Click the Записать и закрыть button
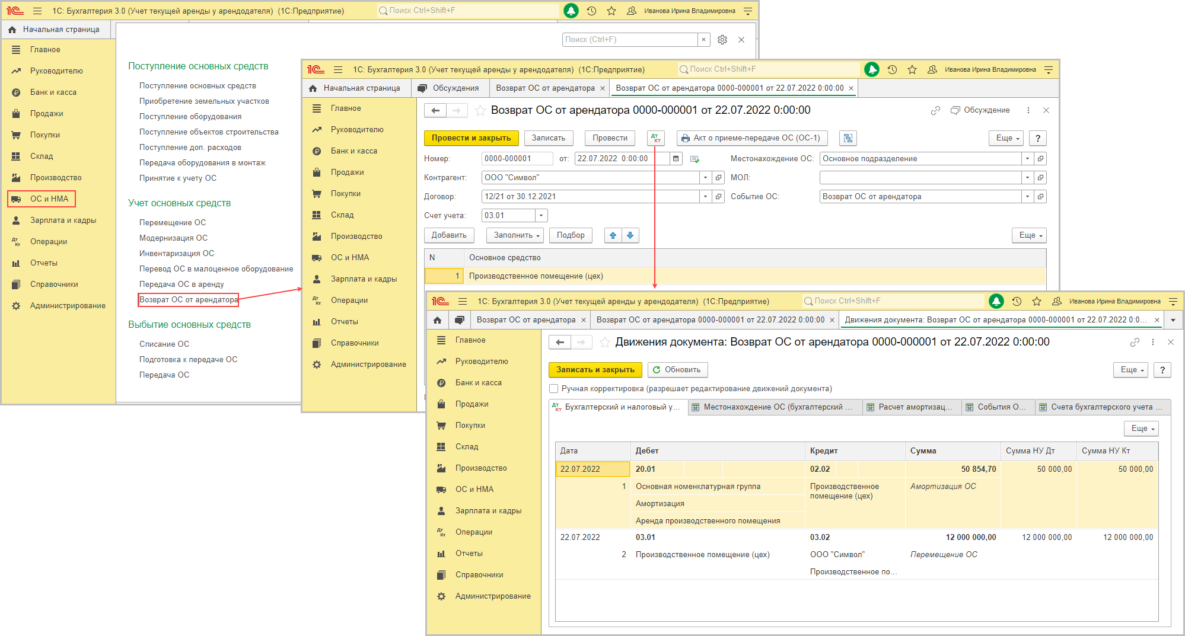 click(x=595, y=370)
